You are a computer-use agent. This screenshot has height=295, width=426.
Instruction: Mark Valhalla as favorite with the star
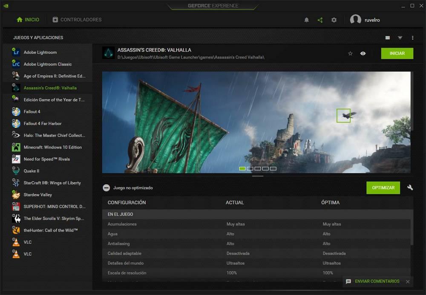(350, 54)
